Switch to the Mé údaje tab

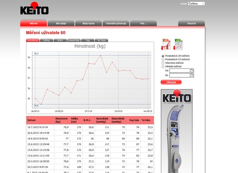pos(61,23)
